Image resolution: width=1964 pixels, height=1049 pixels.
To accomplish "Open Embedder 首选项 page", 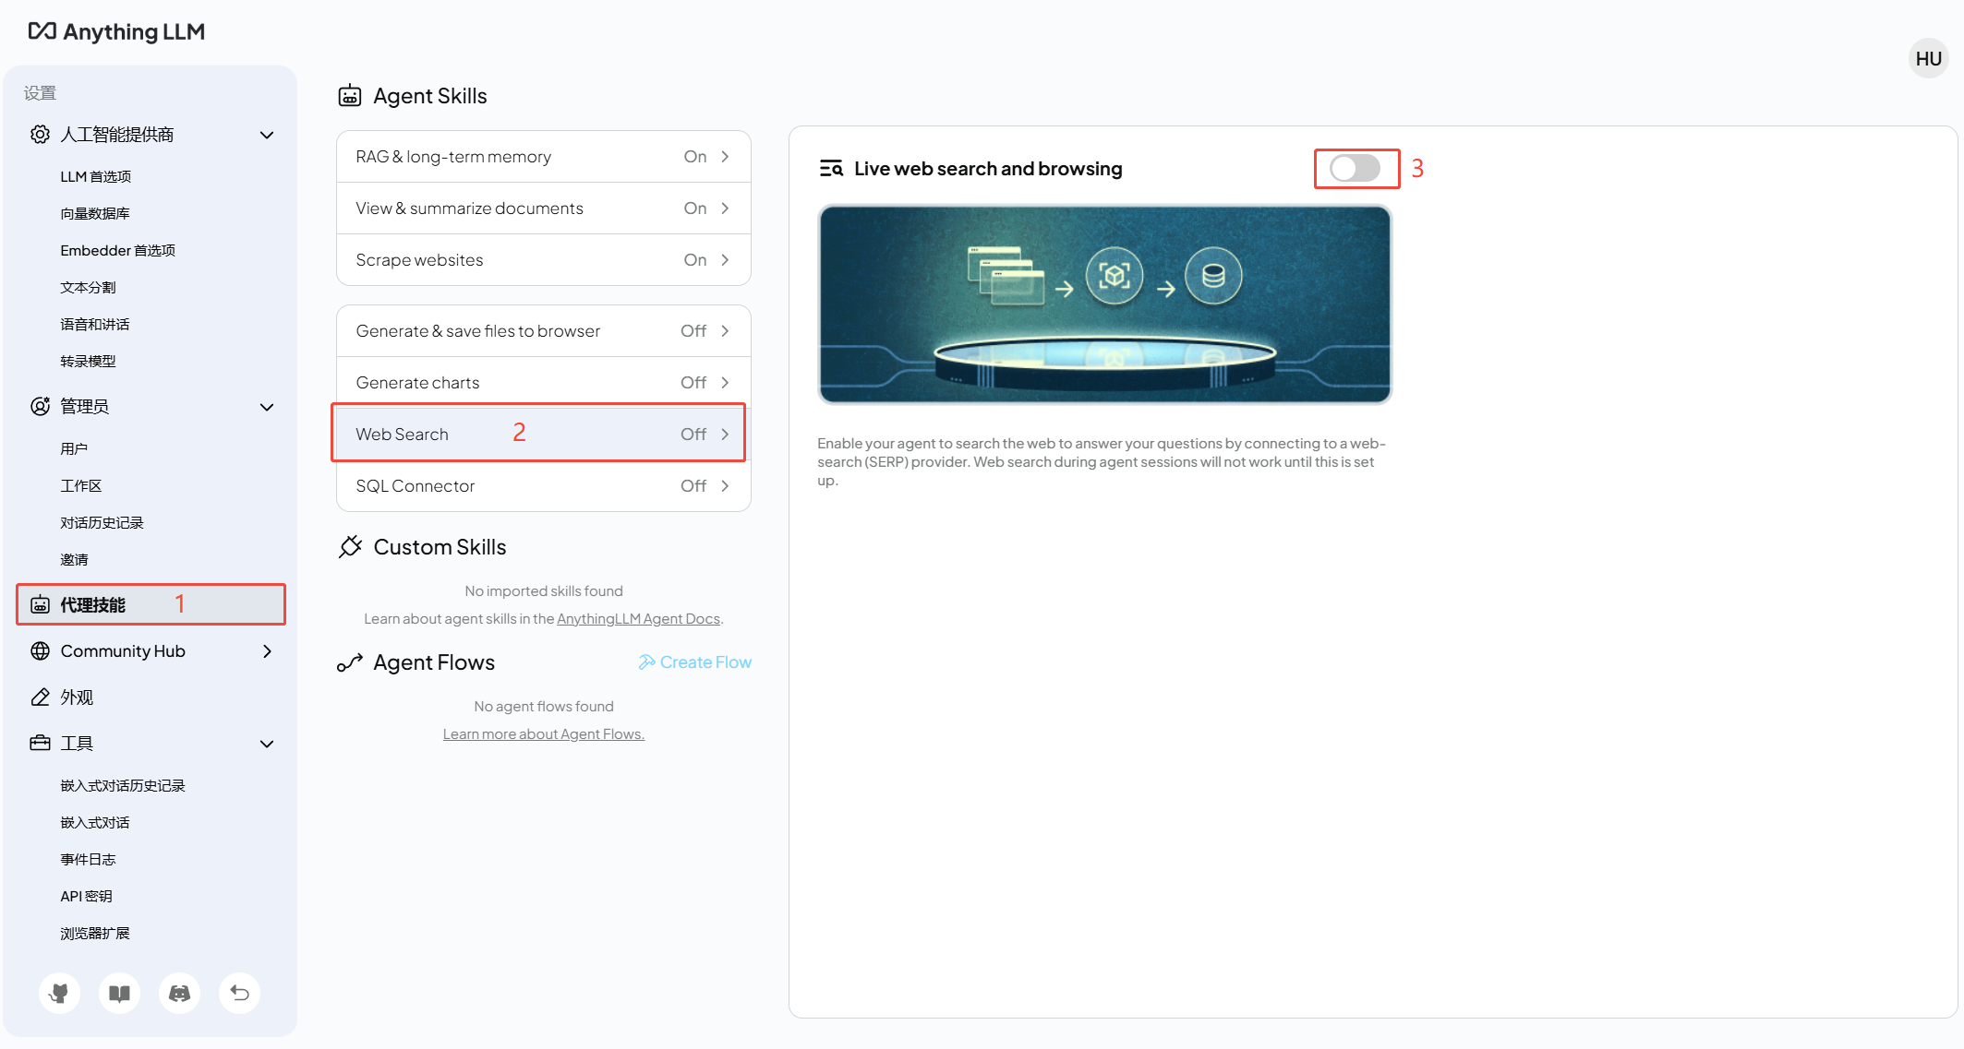I will pyautogui.click(x=118, y=250).
